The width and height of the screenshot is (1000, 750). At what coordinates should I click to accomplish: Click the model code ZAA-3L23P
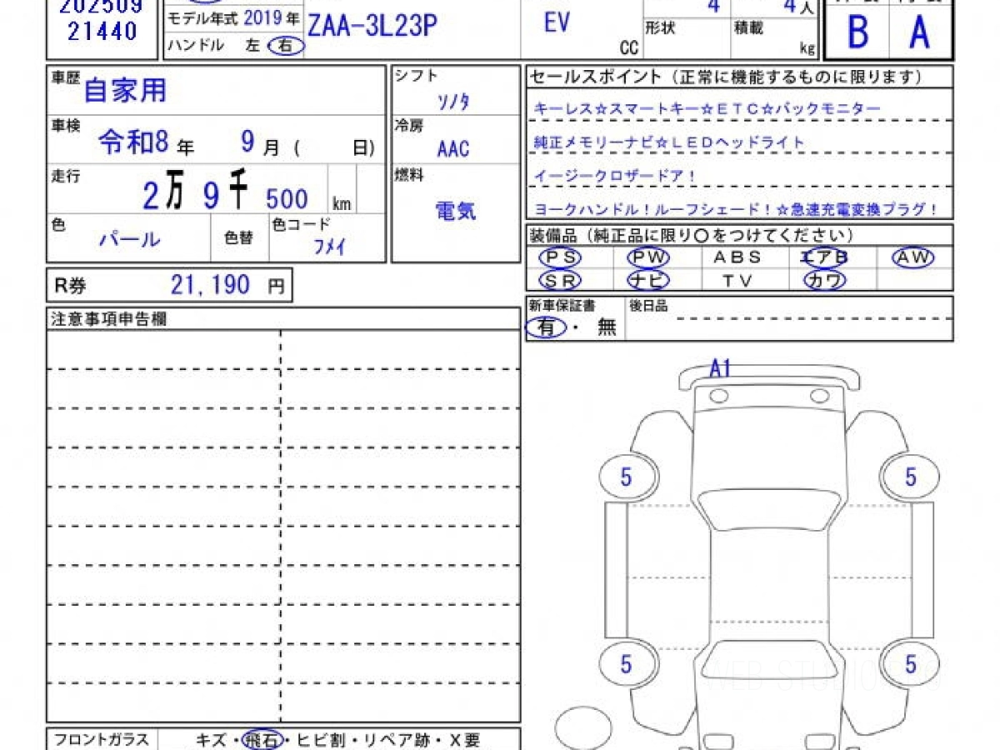click(372, 26)
